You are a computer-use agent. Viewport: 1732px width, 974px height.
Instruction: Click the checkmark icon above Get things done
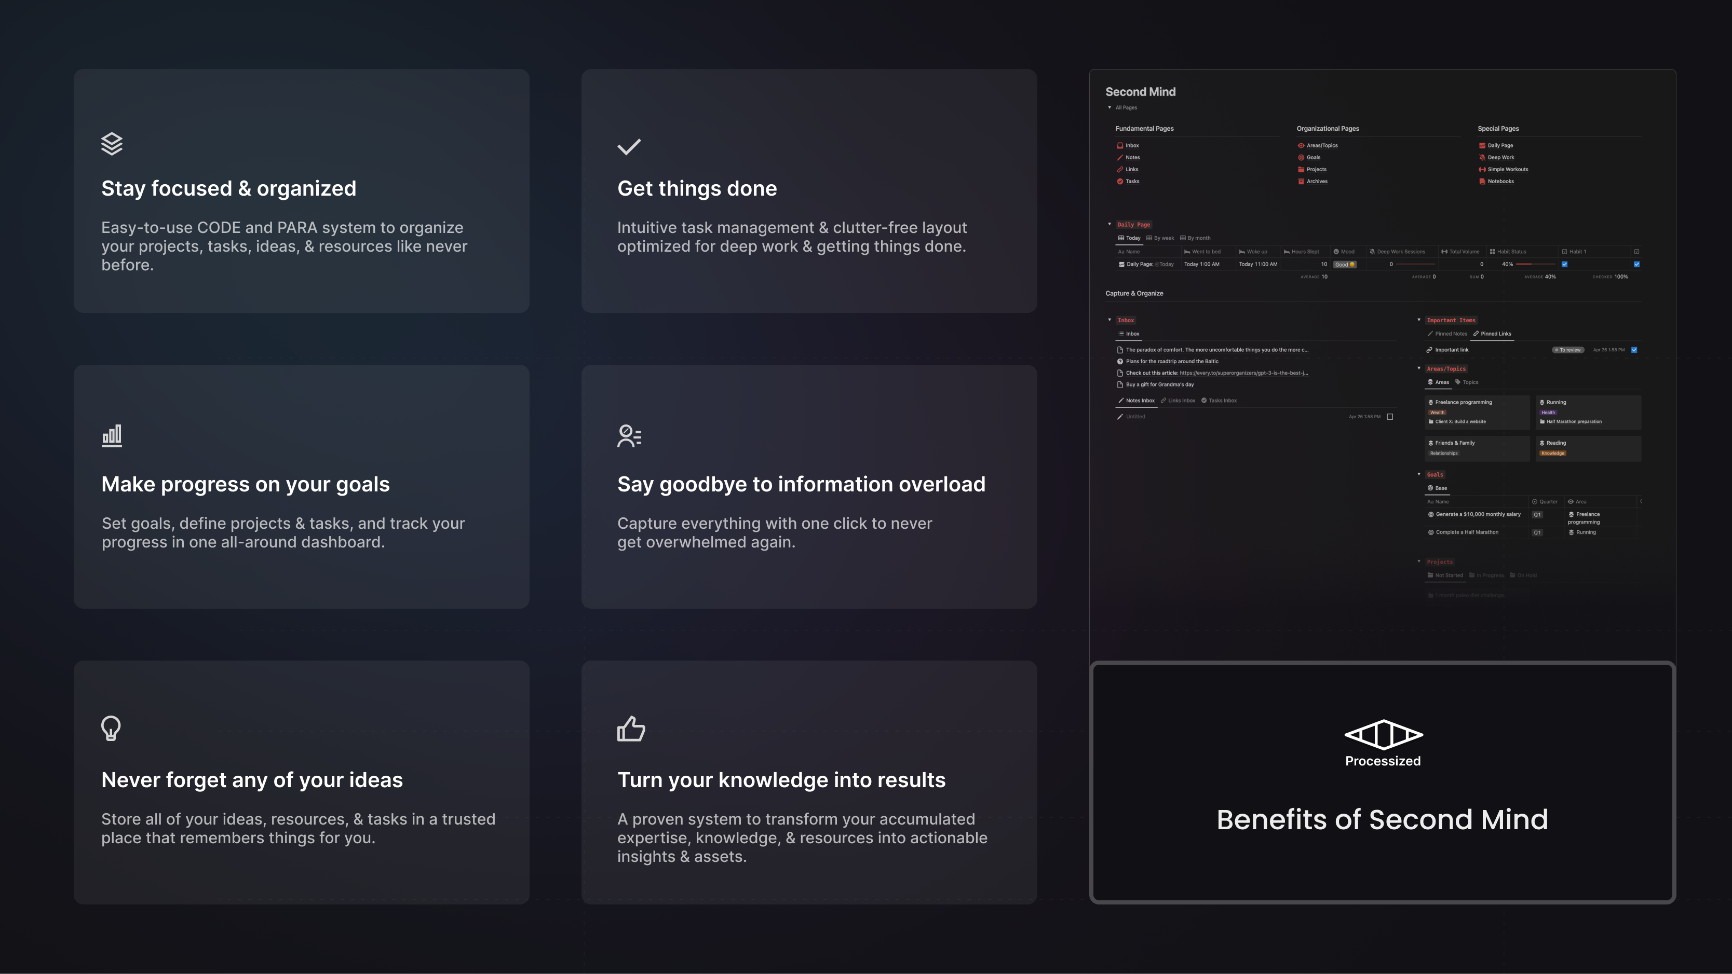coord(629,146)
